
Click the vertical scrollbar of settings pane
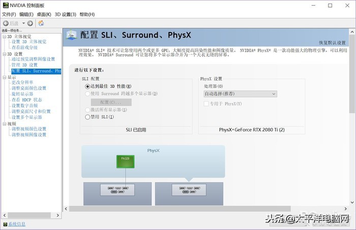tap(351, 127)
